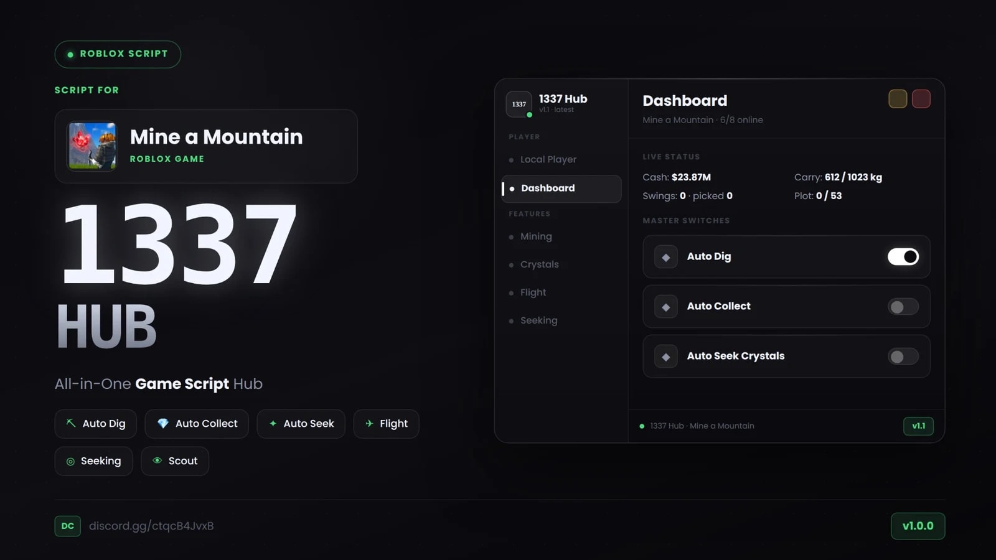The width and height of the screenshot is (996, 560).
Task: Click the diamond icon beside Auto Collect
Action: 666,307
